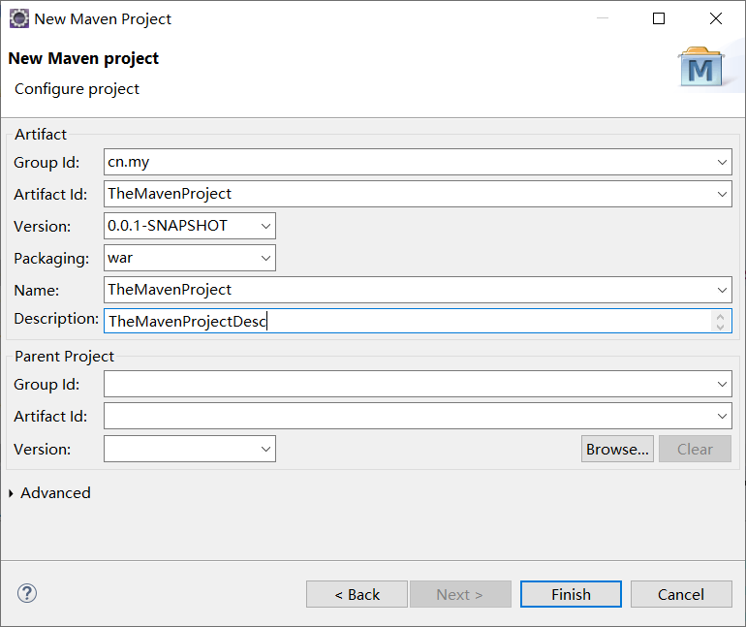Click the Description field down spinner arrow
This screenshot has width=746, height=627.
(720, 327)
